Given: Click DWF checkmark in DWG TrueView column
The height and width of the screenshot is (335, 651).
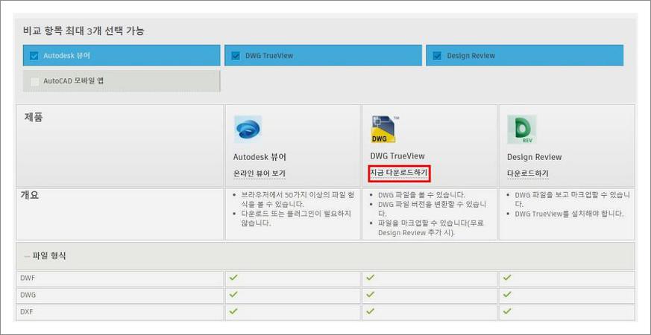Looking at the screenshot, I should tap(370, 278).
